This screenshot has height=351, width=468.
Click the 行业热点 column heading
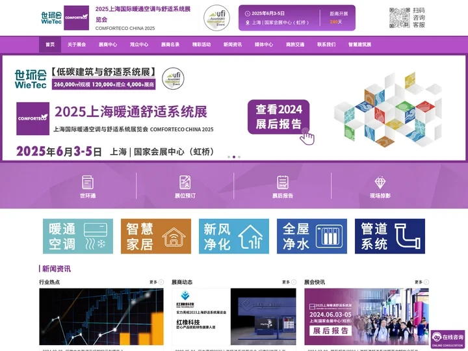tap(49, 282)
